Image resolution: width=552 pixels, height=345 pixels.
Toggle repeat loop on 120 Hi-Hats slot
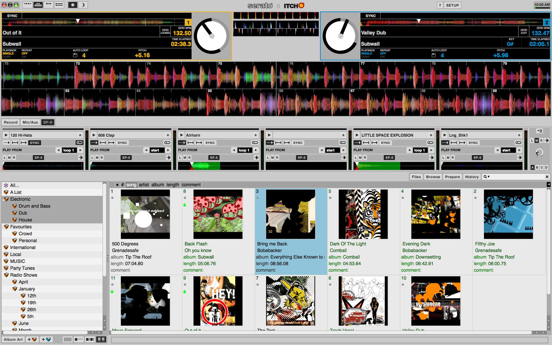[x=80, y=143]
